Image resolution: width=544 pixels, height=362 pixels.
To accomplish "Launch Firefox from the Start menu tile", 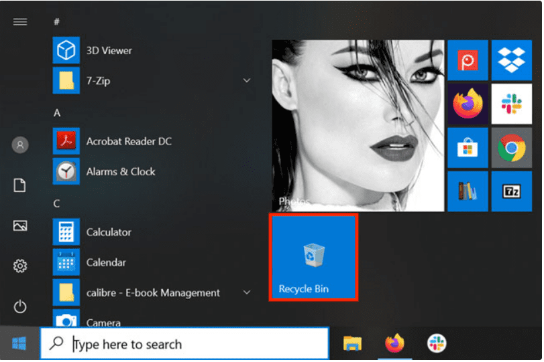I will click(468, 104).
